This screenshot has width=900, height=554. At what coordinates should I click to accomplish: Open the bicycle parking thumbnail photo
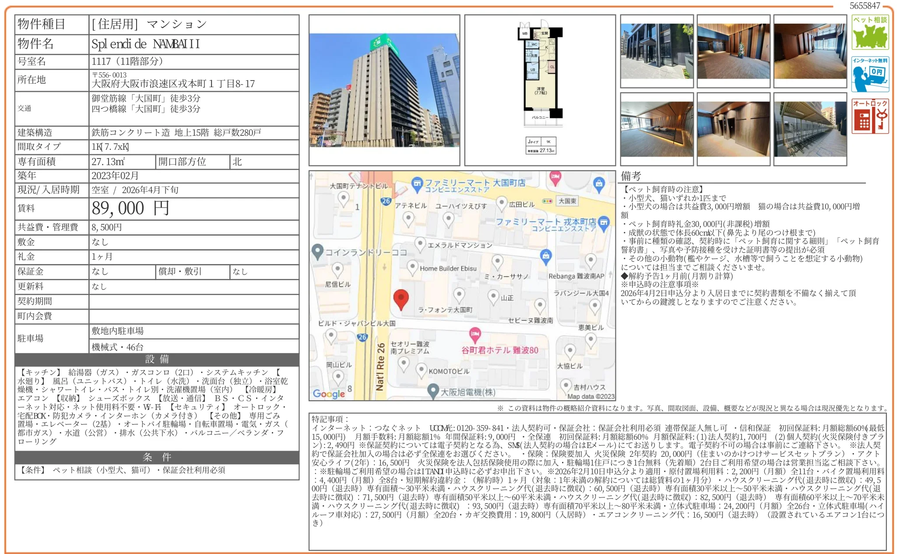pos(810,129)
